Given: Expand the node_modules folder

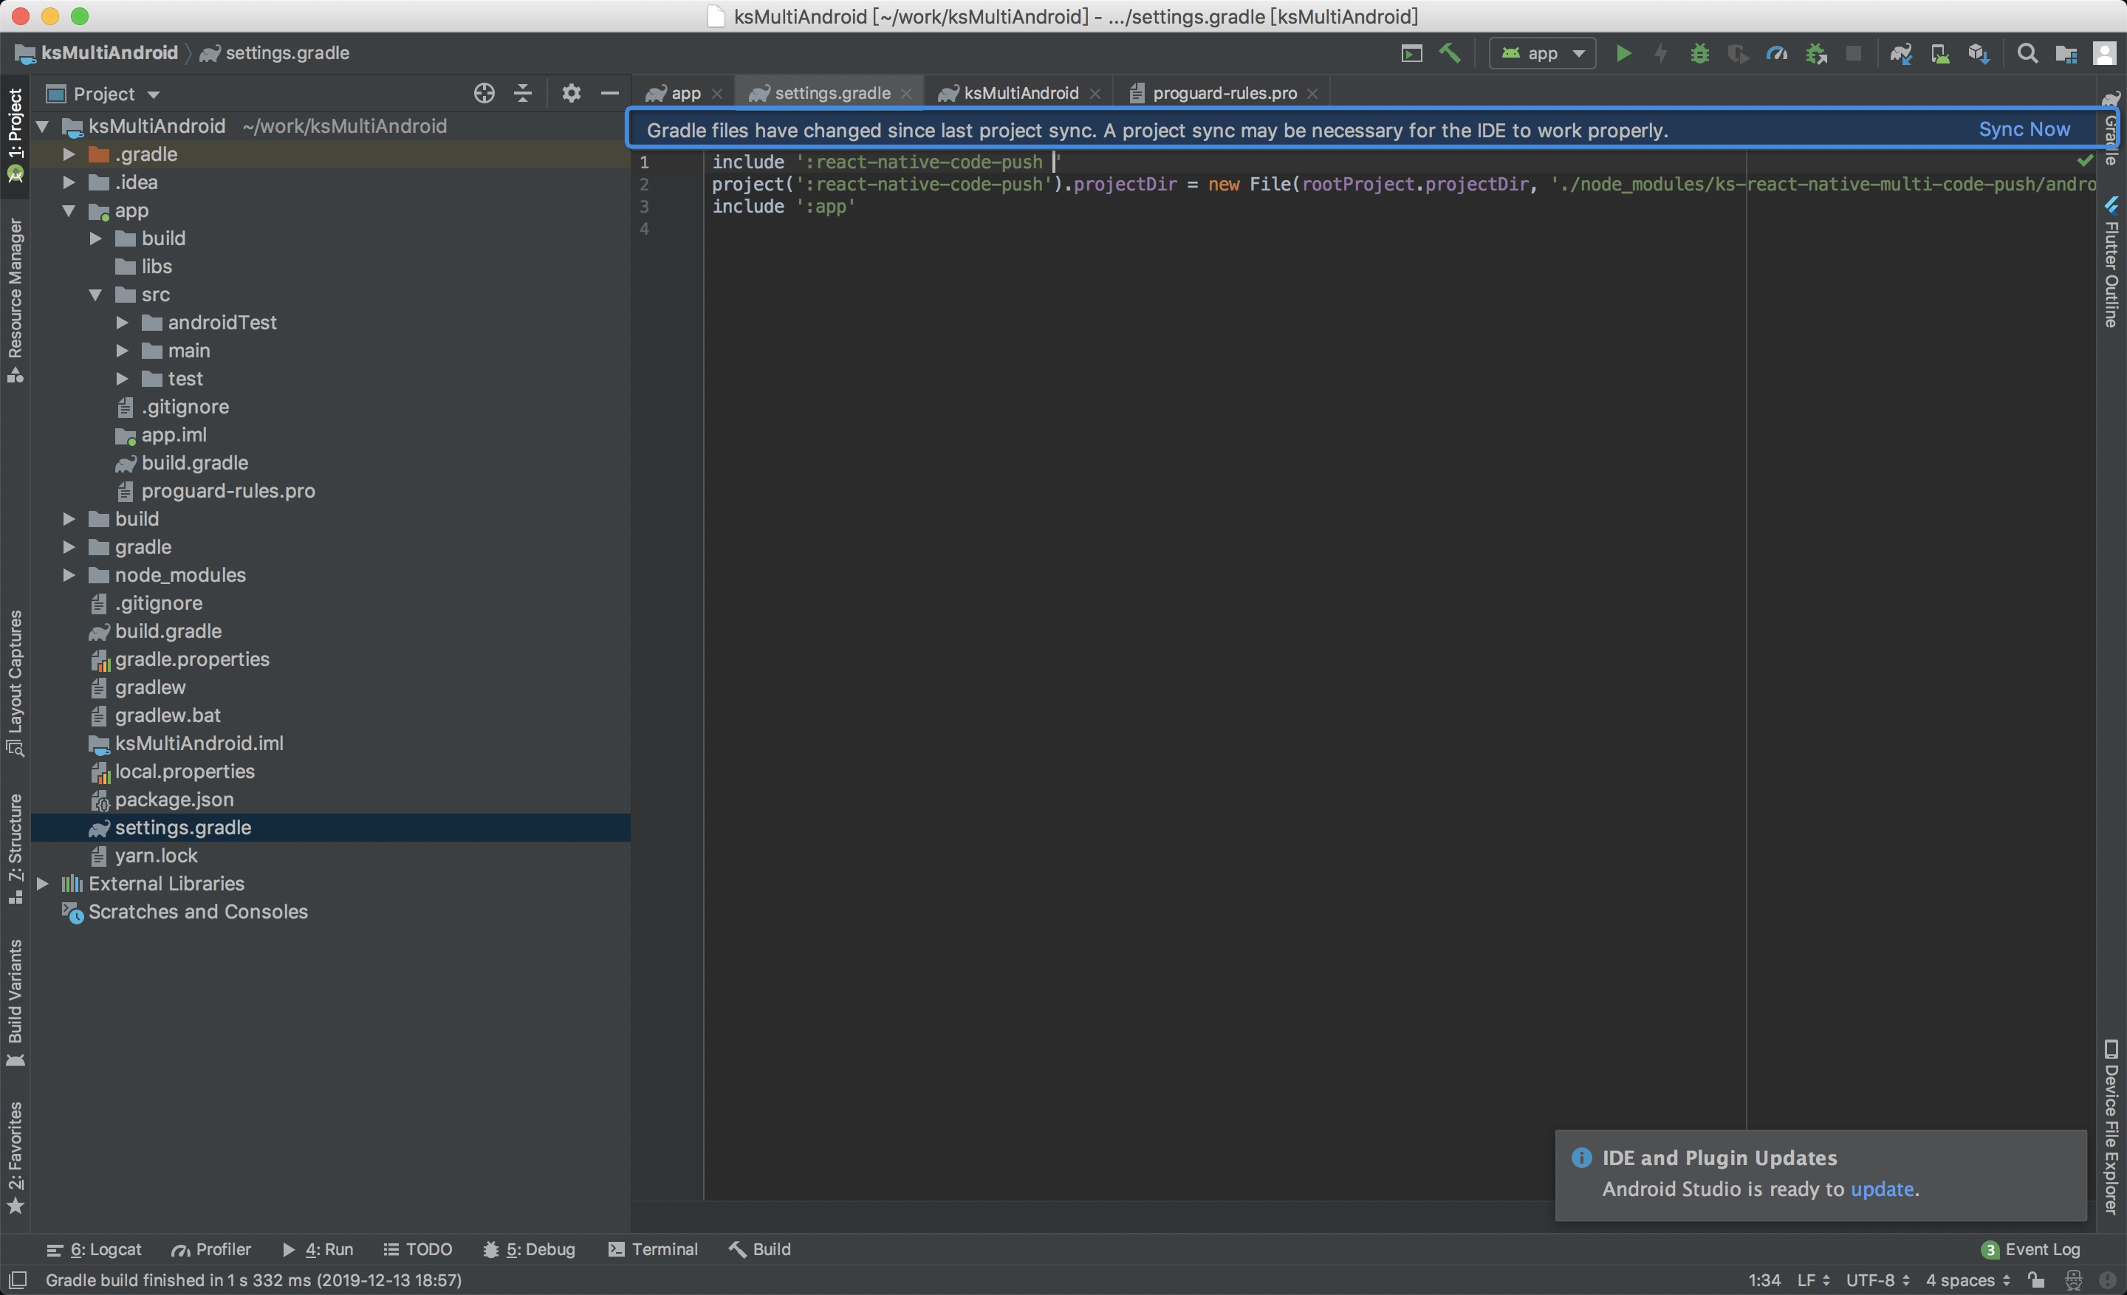Looking at the screenshot, I should pos(69,574).
